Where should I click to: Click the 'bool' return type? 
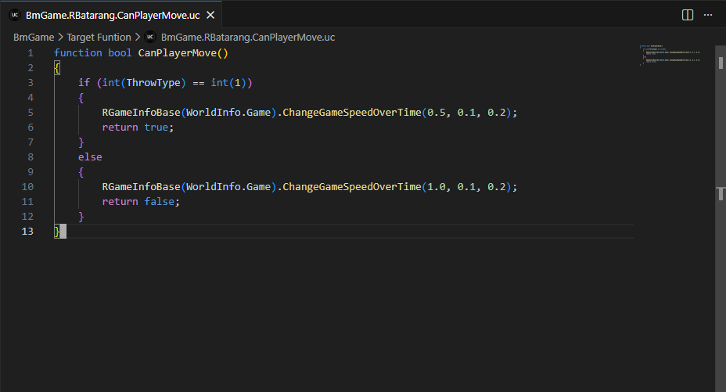coord(120,53)
